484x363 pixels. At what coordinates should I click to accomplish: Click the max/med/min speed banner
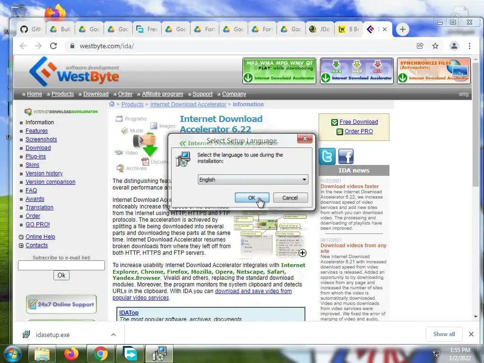(x=357, y=71)
